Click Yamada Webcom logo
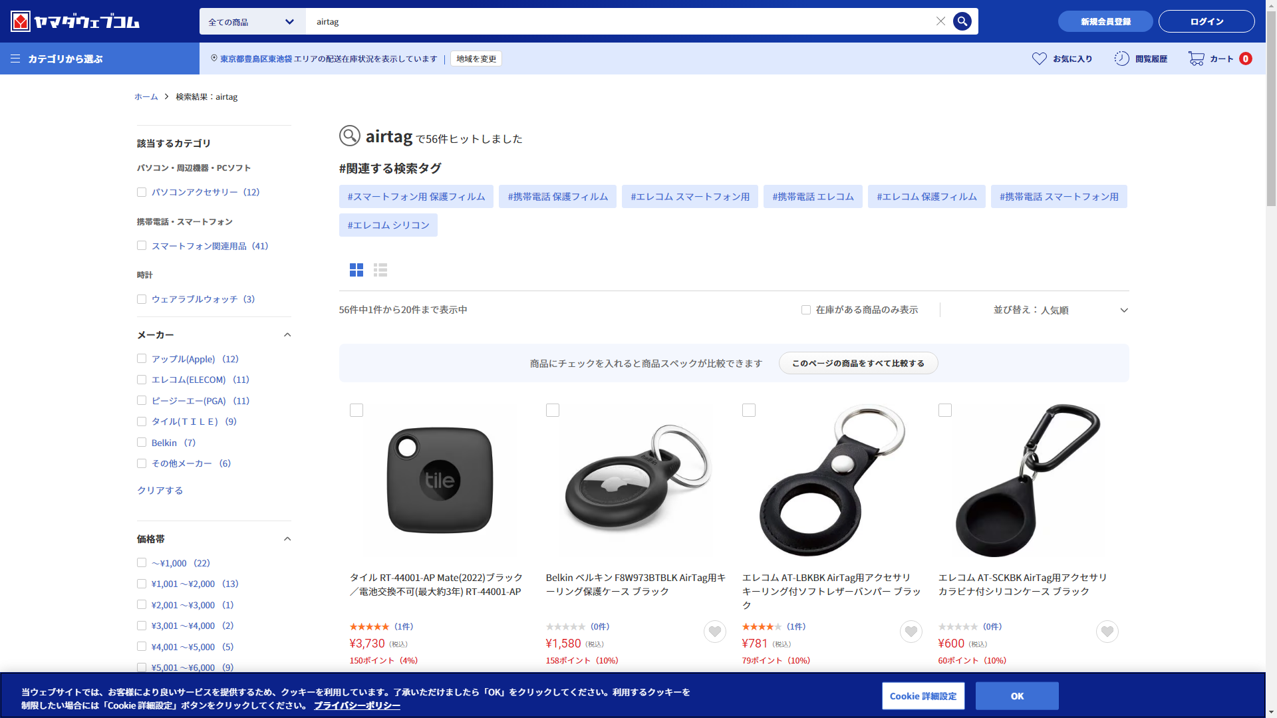This screenshot has height=718, width=1277. coord(75,21)
